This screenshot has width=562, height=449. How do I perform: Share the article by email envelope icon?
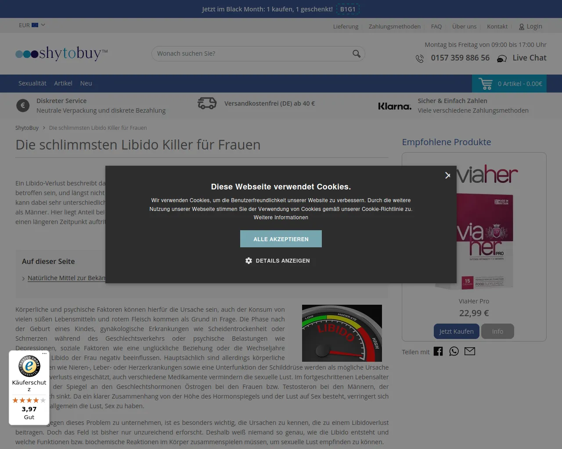[470, 351]
